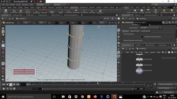177x99 pixels.
Task: Switch to the Local Control tab
Action: (x=145, y=31)
